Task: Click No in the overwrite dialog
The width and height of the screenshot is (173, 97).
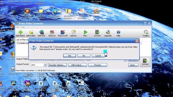Action: coord(84,56)
